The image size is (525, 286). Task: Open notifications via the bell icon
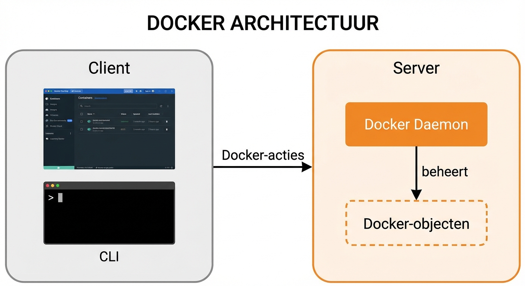[136, 91]
